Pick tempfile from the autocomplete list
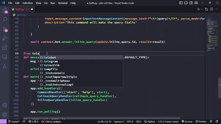Image resolution: width=221 pixels, height=124 pixels. [81, 69]
